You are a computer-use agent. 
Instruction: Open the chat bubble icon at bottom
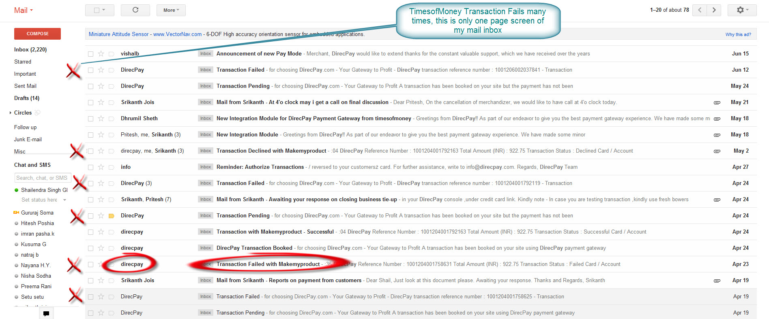point(46,313)
